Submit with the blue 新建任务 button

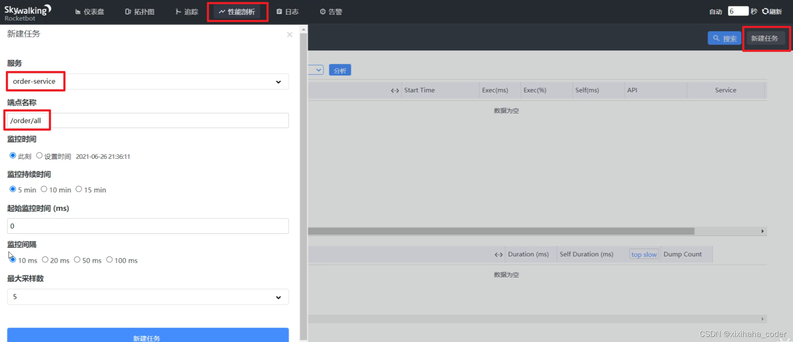(x=148, y=336)
